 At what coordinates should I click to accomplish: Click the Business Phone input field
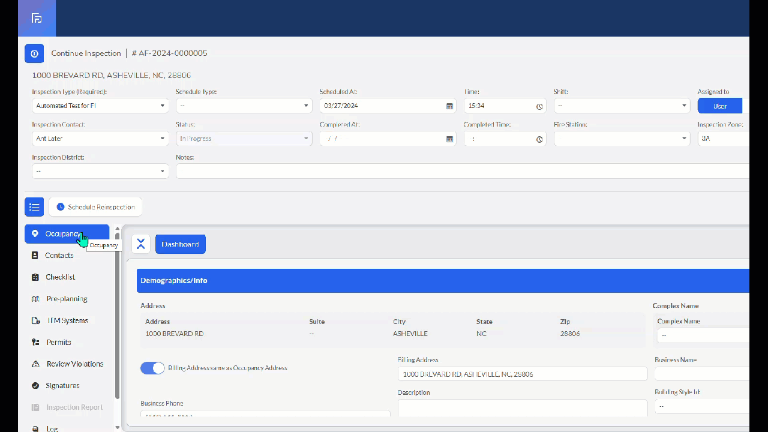(265, 413)
